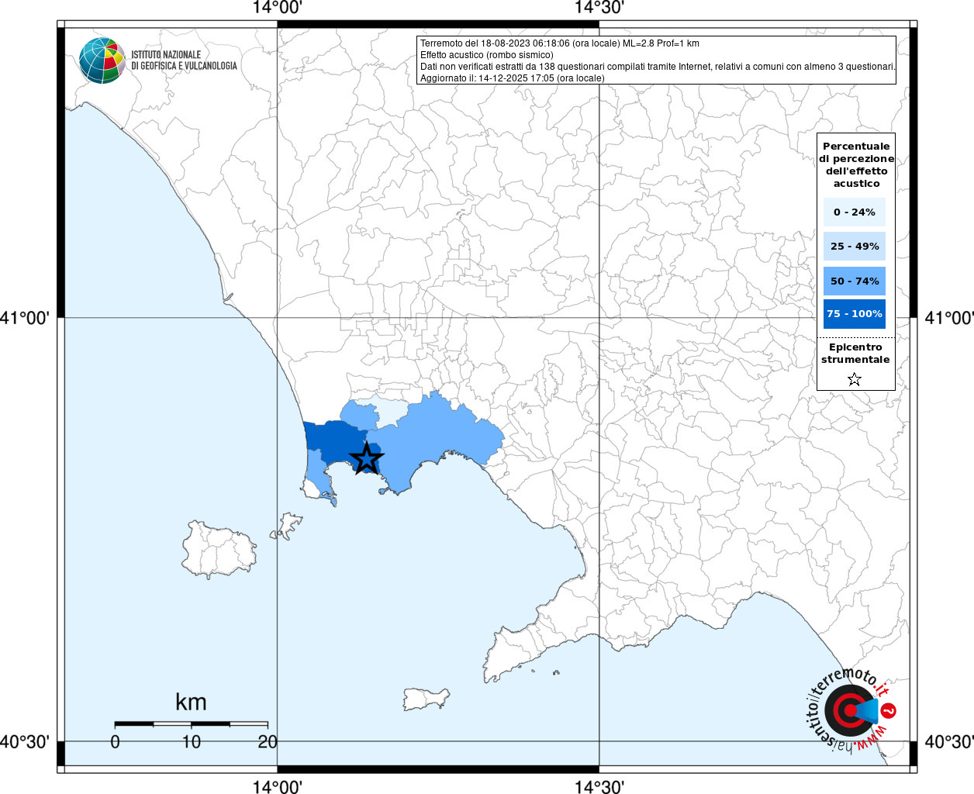Select the small Procida island outline

288,525
